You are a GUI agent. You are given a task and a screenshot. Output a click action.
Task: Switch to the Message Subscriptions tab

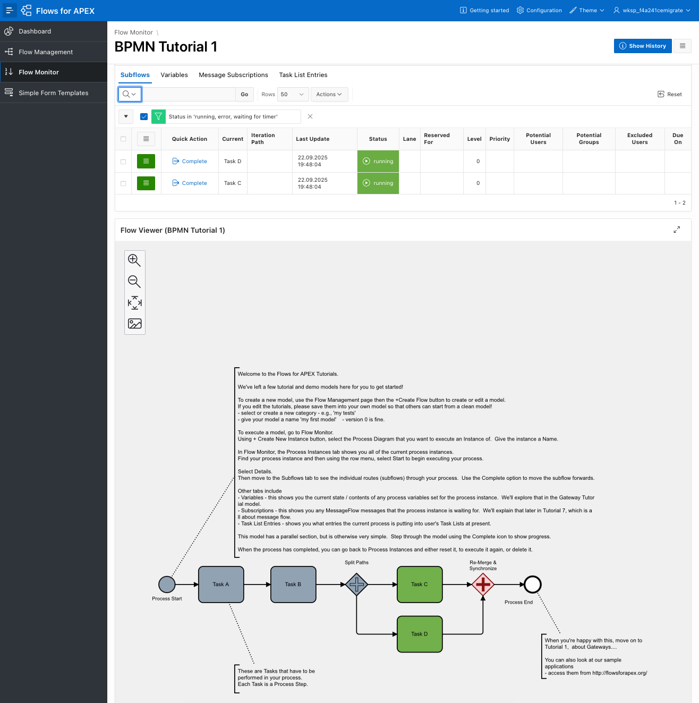(233, 75)
